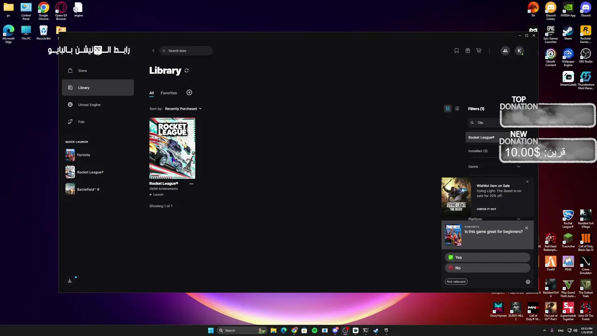Viewport: 597px width, 336px height.
Task: Open Google Chrome desktop shortcut
Action: click(x=43, y=11)
